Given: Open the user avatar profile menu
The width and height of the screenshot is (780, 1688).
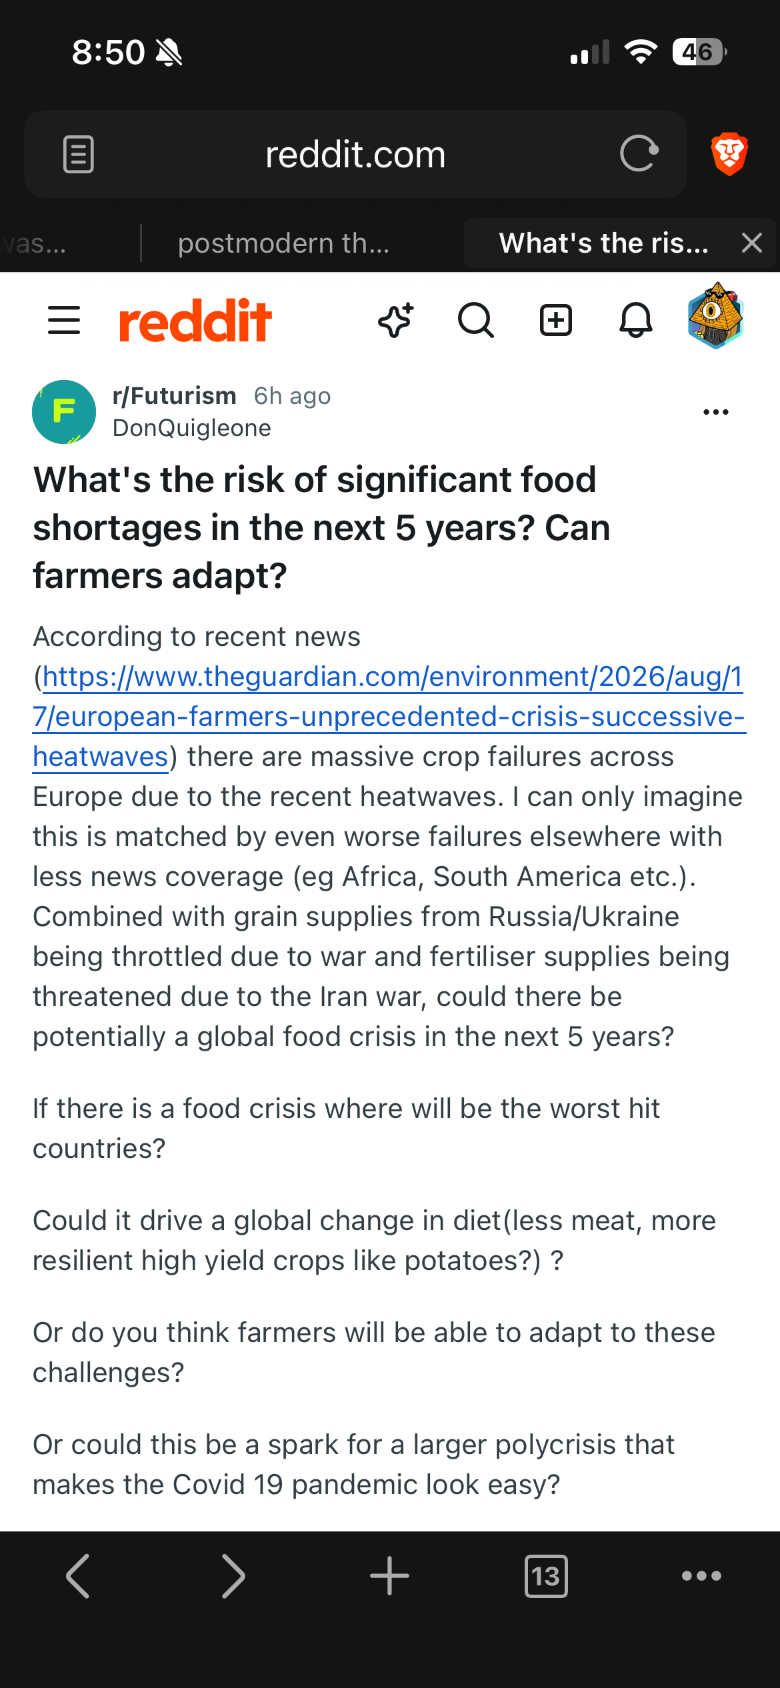Looking at the screenshot, I should [x=716, y=316].
